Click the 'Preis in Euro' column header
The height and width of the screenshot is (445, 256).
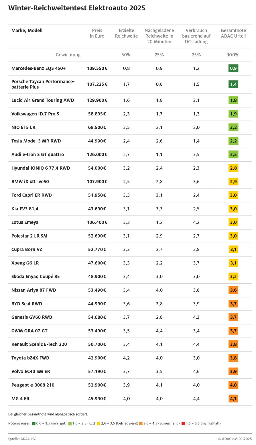click(x=97, y=33)
